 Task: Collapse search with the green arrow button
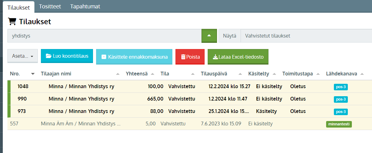click(x=209, y=36)
